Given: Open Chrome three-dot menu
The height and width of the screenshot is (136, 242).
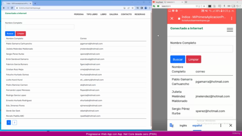Looking at the screenshot, I should (x=150, y=8).
